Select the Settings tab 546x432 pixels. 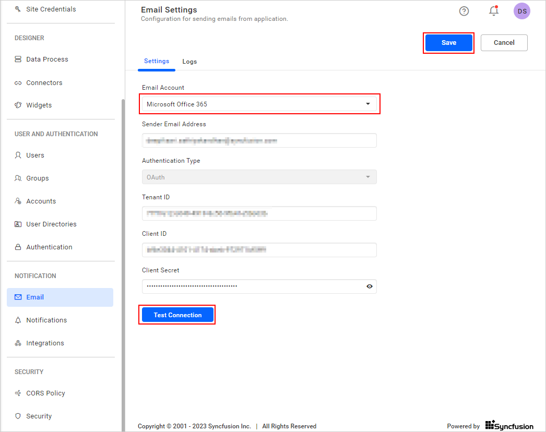point(157,61)
